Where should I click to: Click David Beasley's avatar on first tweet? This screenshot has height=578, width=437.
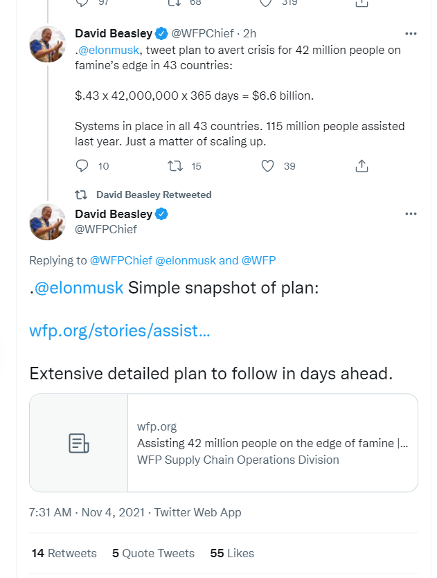(47, 43)
